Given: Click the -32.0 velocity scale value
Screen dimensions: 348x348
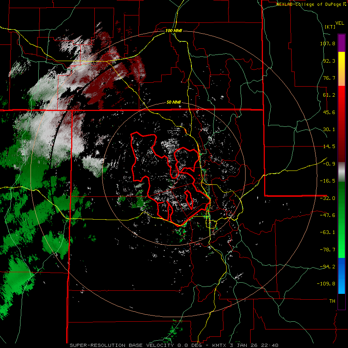Looking at the screenshot, I should click(328, 198).
